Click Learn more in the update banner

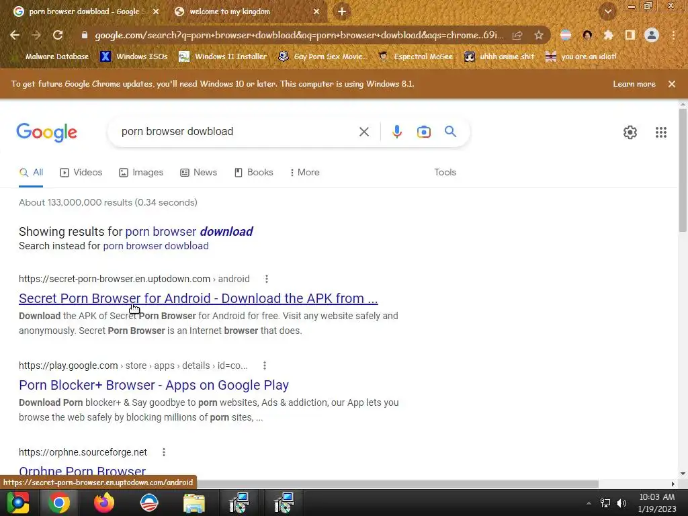point(634,84)
